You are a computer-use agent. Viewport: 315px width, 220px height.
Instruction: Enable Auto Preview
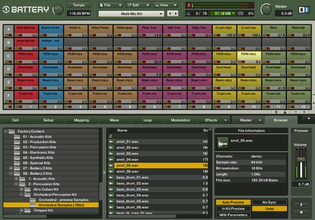point(233,202)
